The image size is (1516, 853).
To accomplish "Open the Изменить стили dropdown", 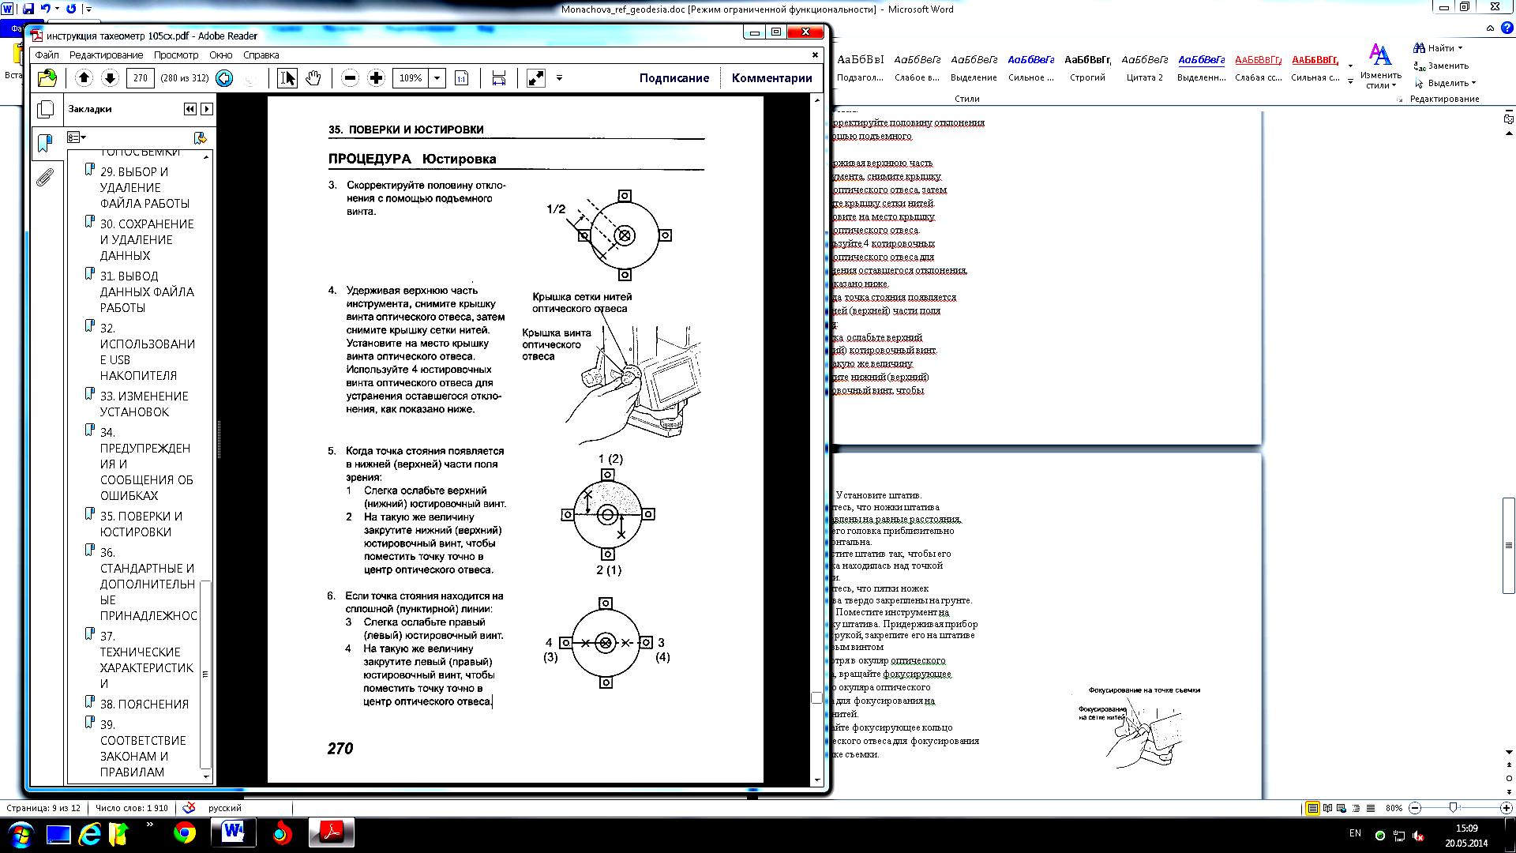I will [x=1380, y=67].
